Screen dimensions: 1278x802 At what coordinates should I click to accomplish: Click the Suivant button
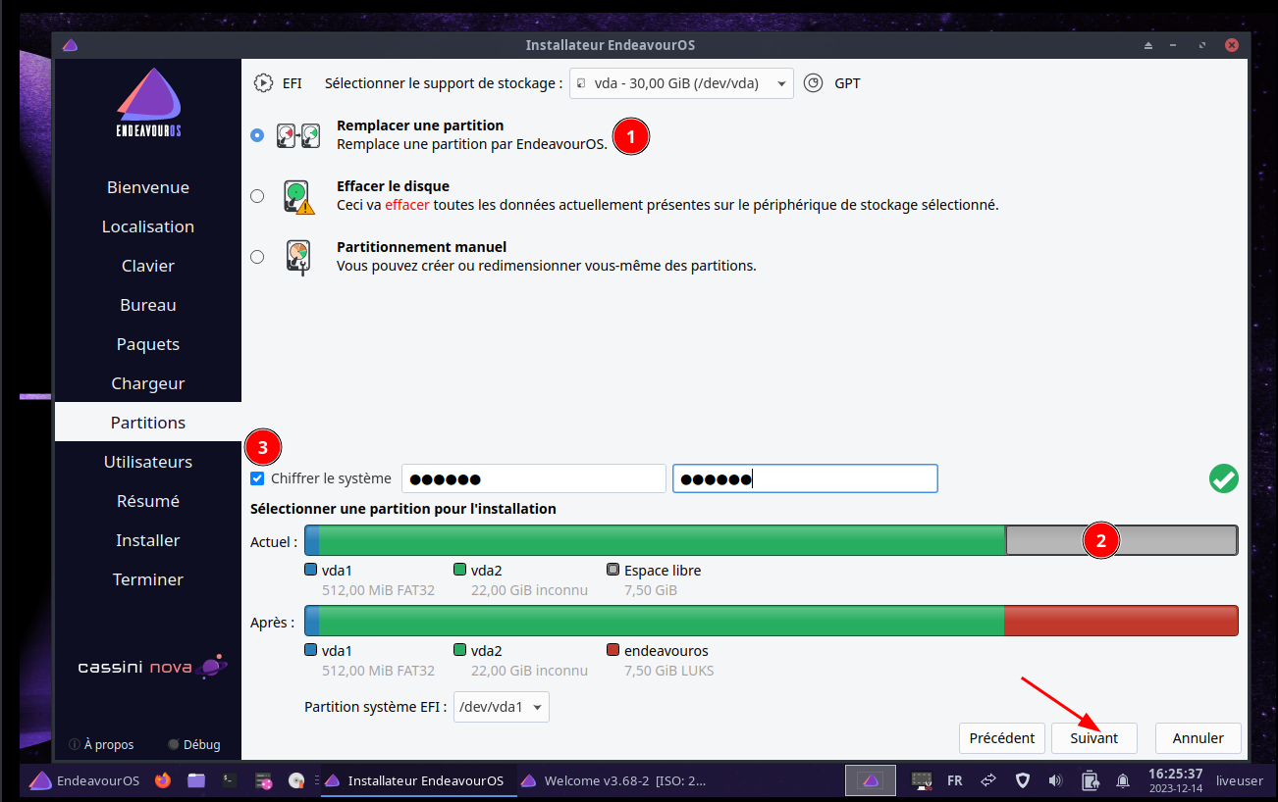pyautogui.click(x=1093, y=738)
